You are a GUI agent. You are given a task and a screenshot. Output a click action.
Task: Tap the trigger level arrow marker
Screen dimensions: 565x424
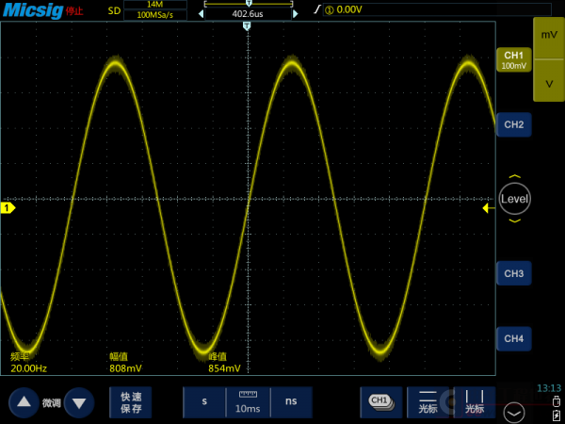488,208
